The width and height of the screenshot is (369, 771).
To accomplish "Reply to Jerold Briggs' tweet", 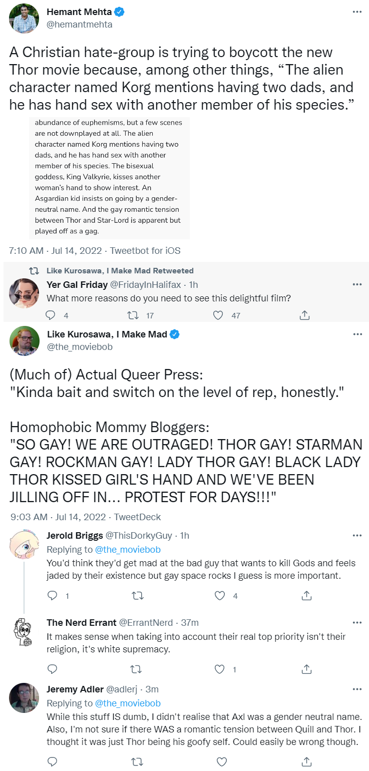I will (52, 595).
